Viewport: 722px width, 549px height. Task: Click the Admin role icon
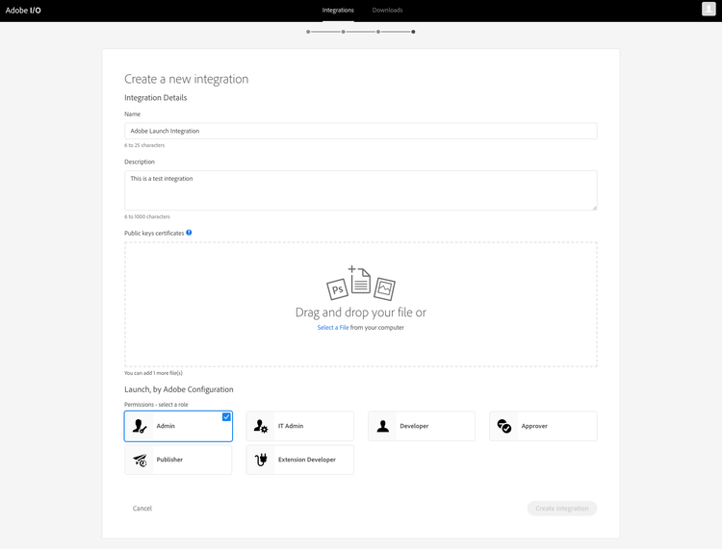click(141, 426)
